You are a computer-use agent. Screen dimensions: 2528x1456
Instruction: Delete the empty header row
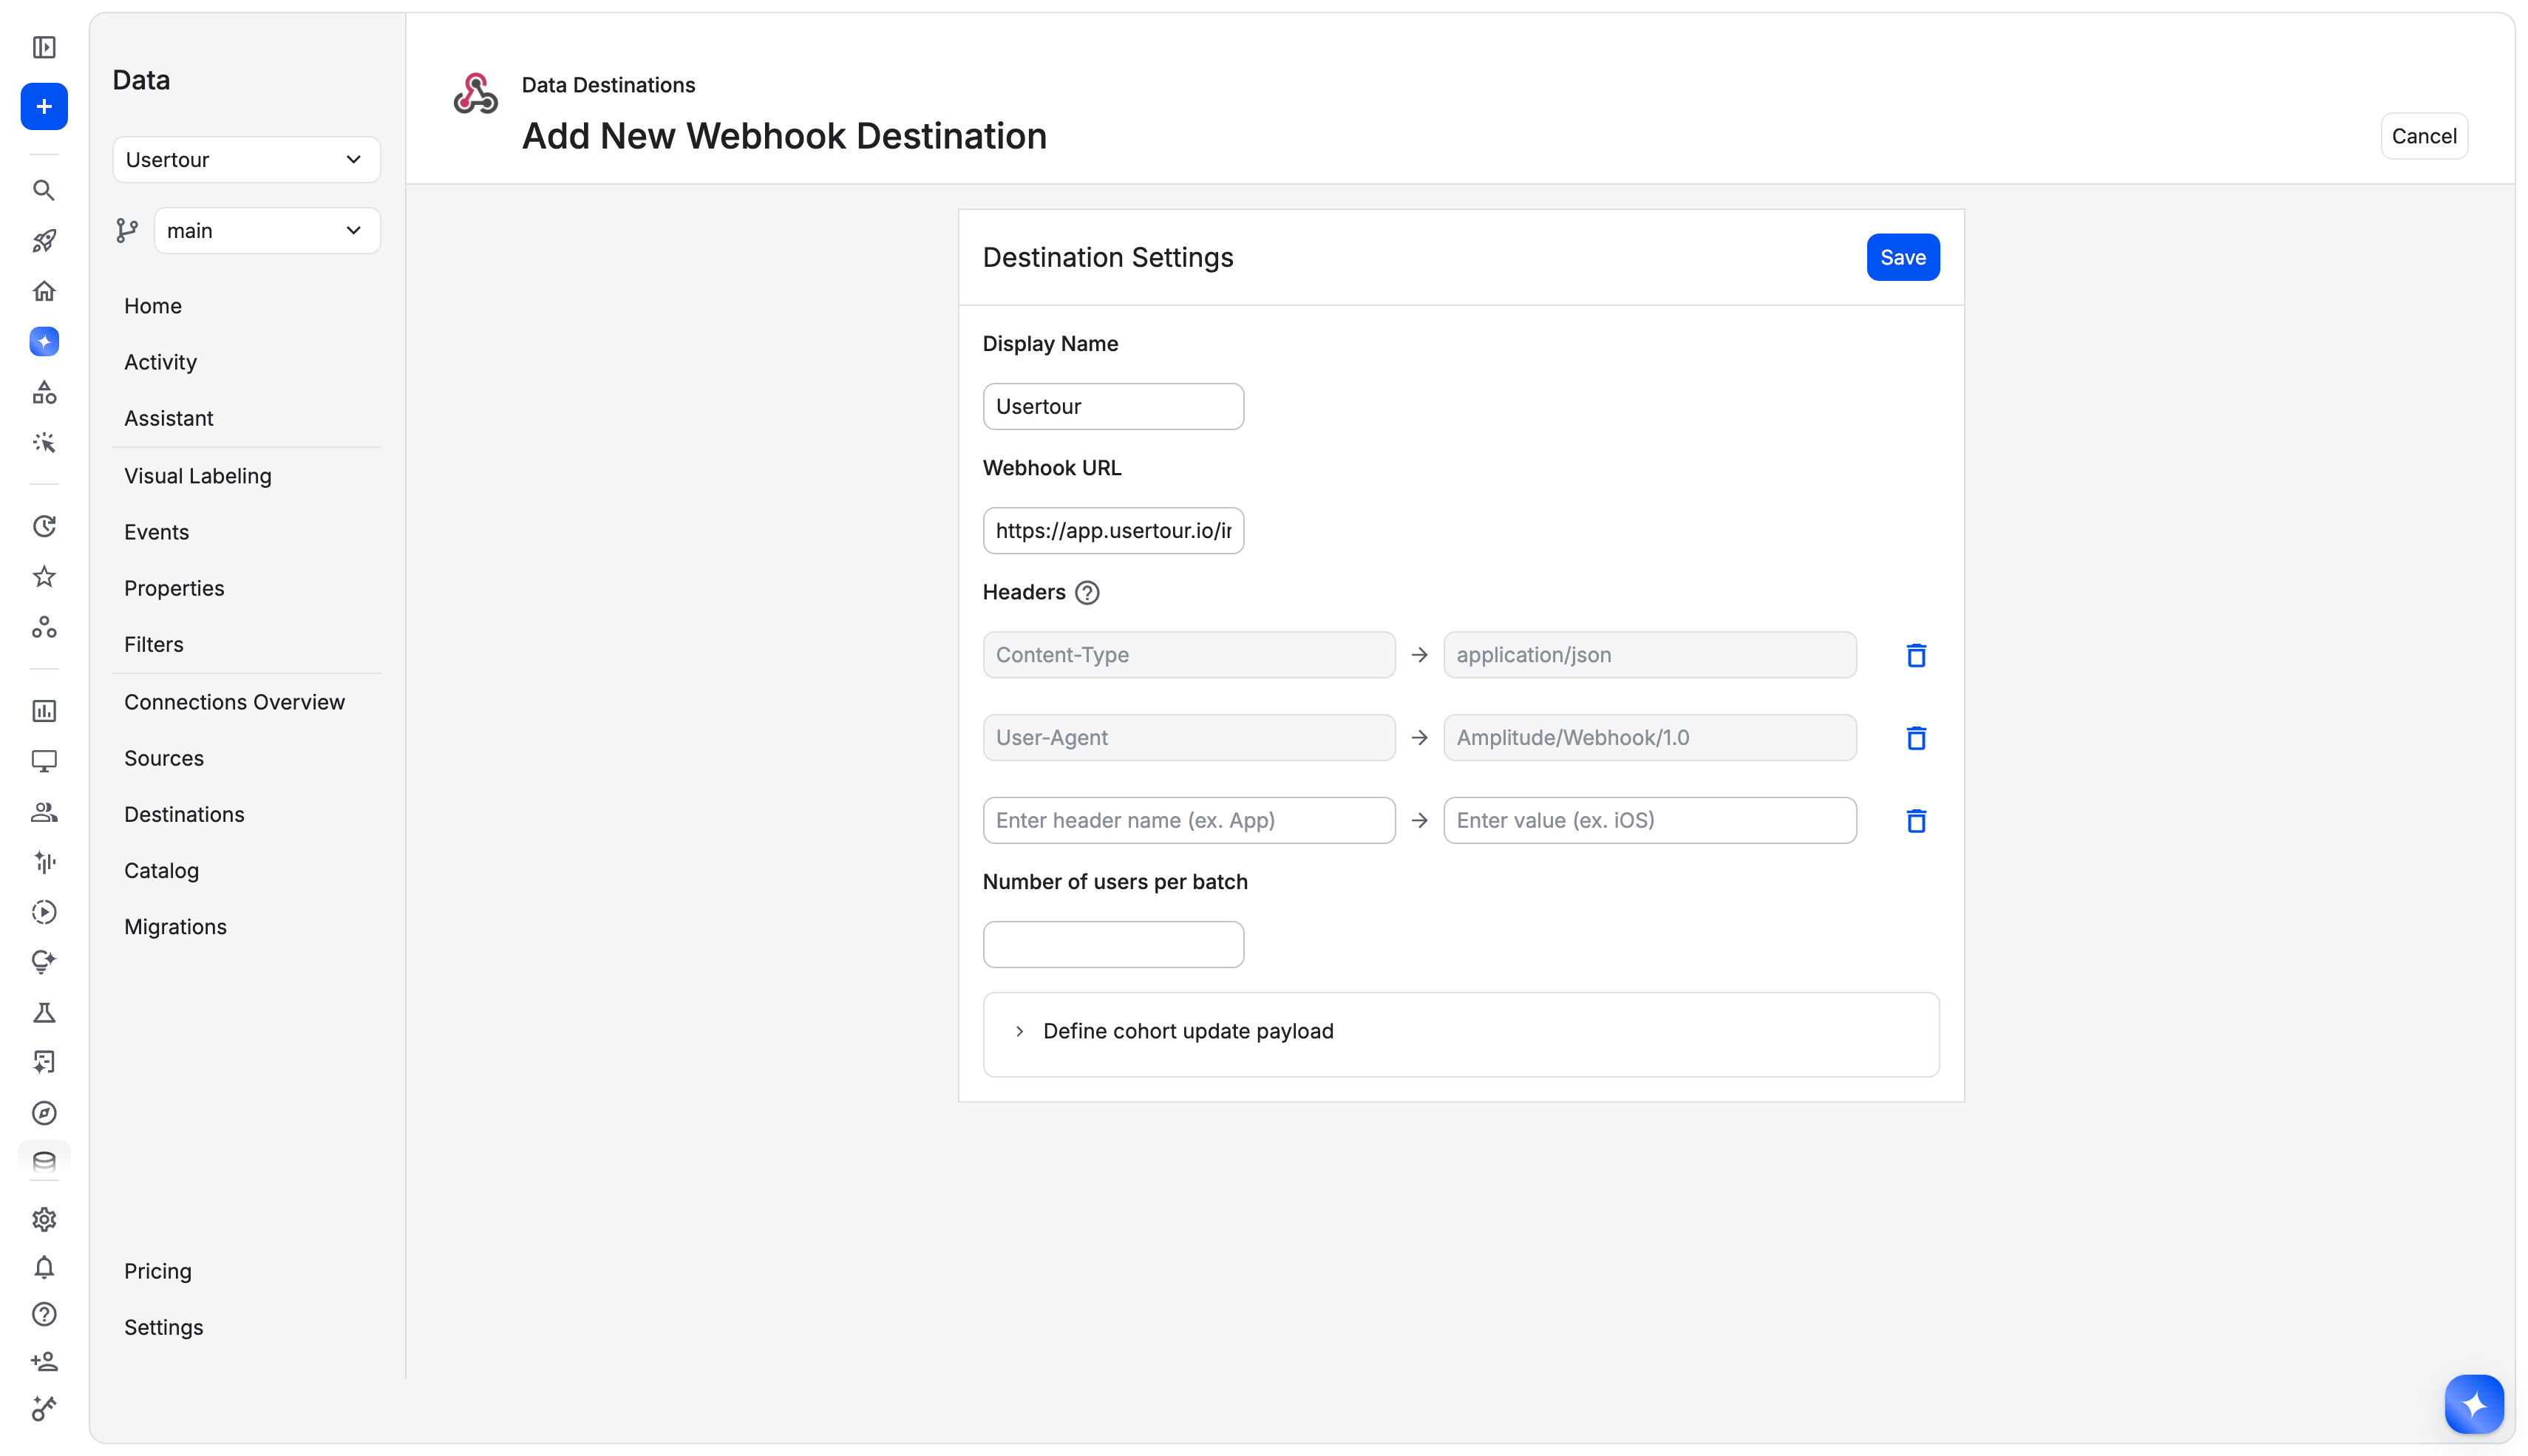coord(1916,821)
